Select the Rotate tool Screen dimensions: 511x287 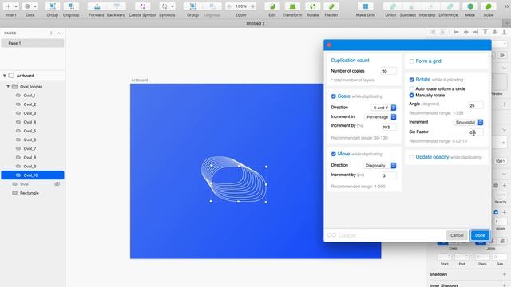[x=312, y=6]
